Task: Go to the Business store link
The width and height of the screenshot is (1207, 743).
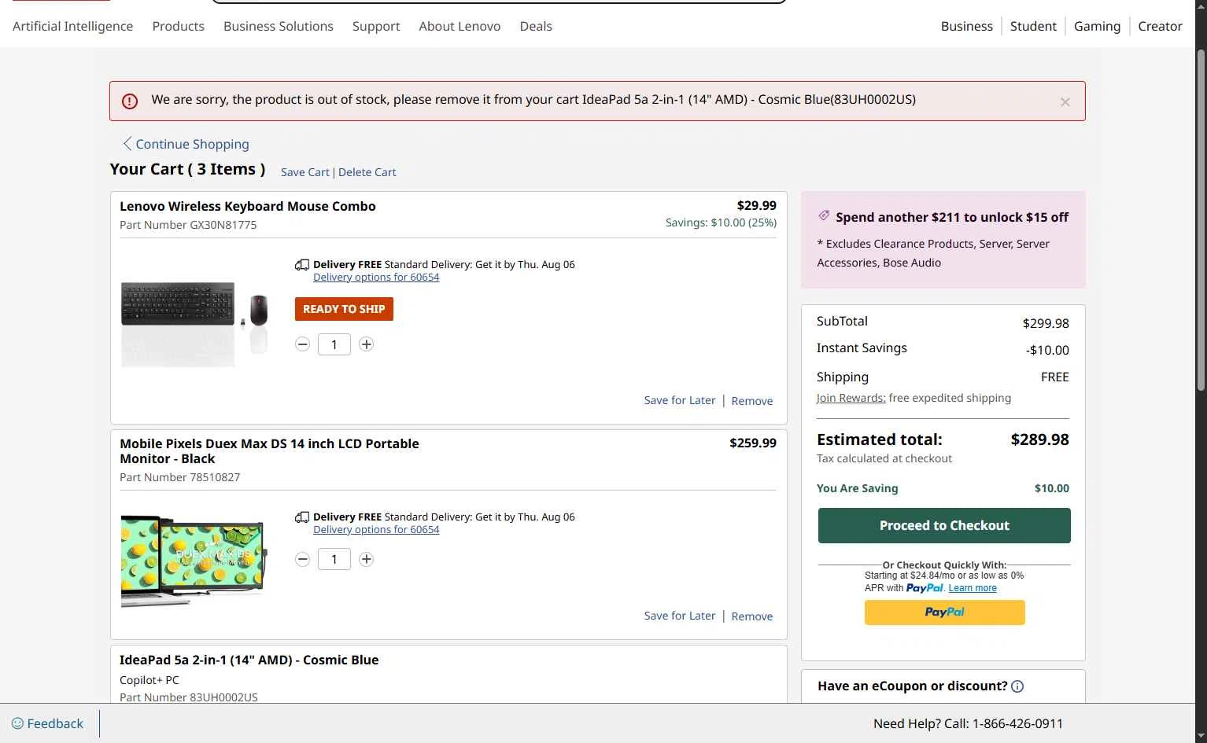Action: pos(967,26)
